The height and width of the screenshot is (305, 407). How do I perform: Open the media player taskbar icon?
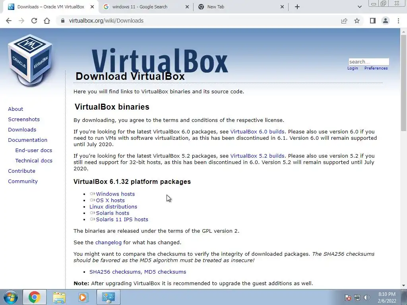click(x=83, y=297)
